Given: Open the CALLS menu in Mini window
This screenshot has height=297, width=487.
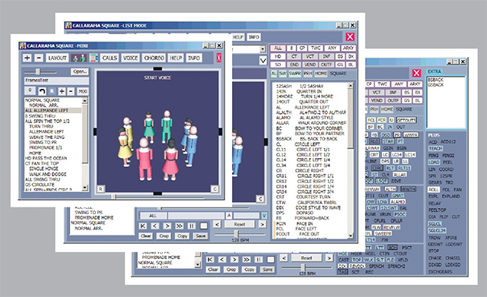Looking at the screenshot, I should pyautogui.click(x=110, y=58).
